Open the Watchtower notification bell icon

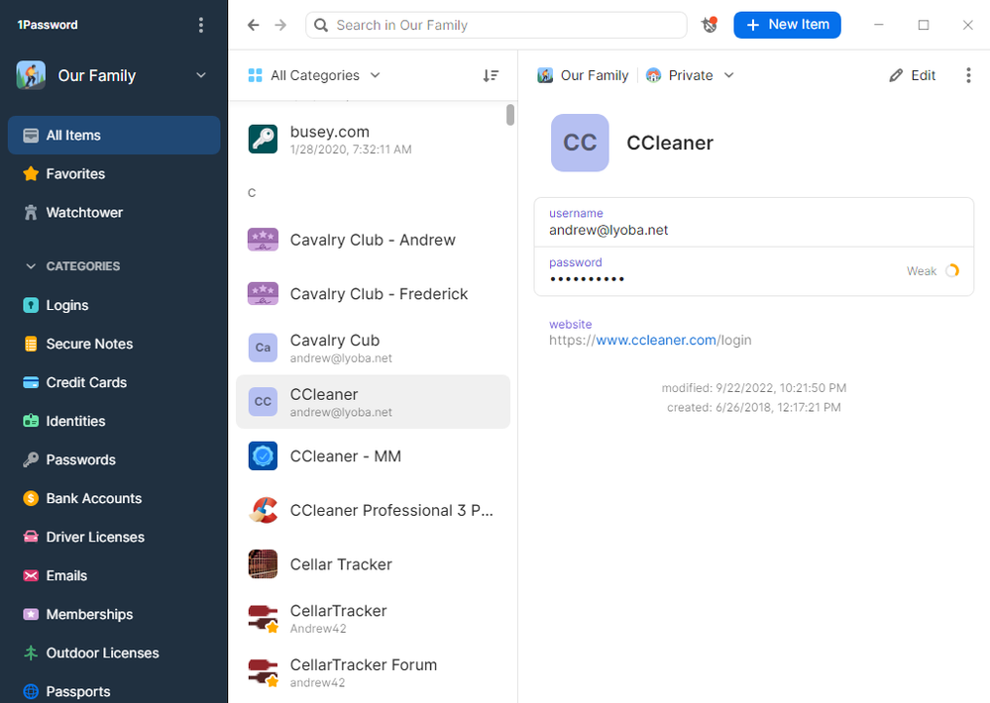[x=709, y=25]
